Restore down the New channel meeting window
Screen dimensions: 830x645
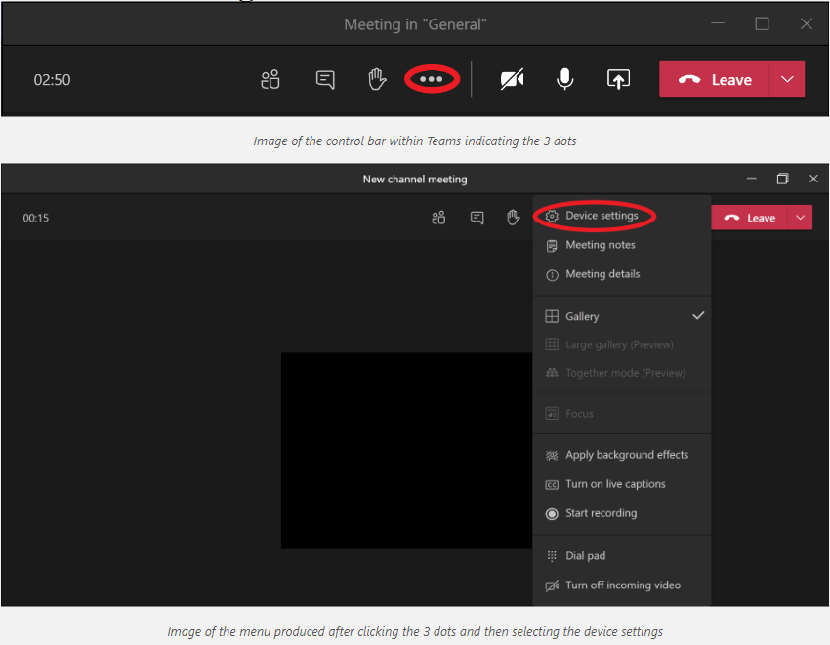[782, 179]
